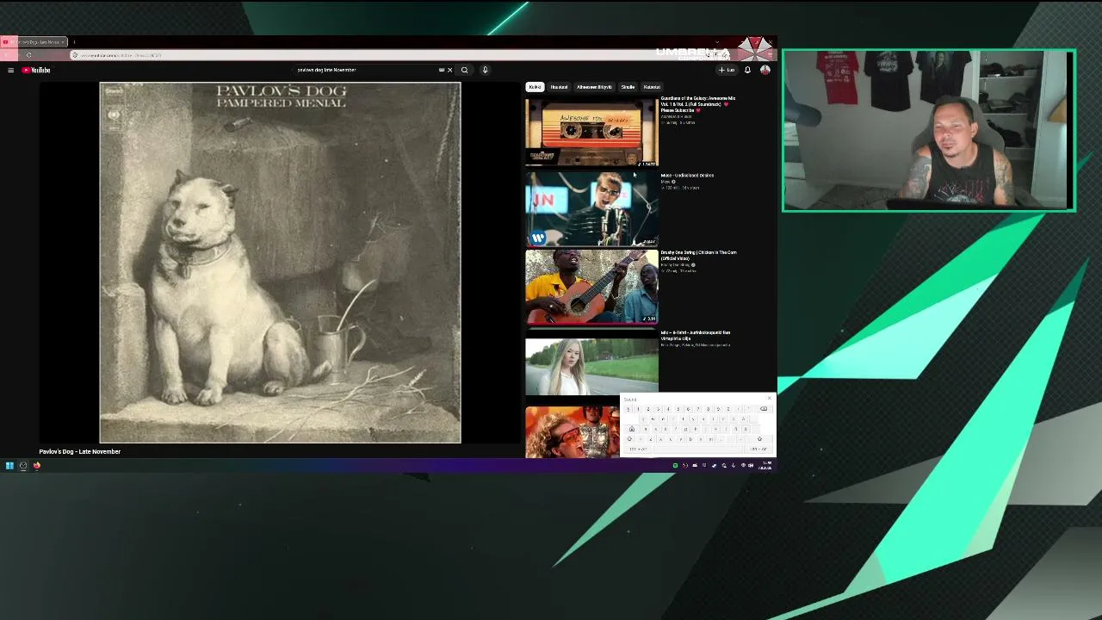Open YouTube notifications bell
This screenshot has width=1102, height=620.
pos(747,70)
